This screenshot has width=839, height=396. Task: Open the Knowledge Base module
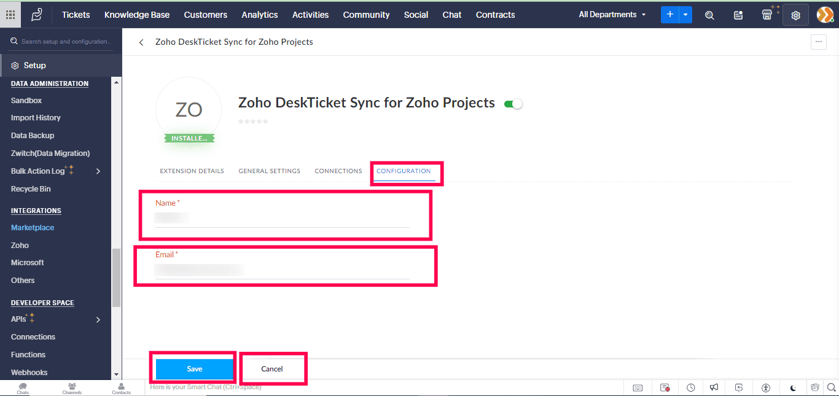pyautogui.click(x=137, y=15)
